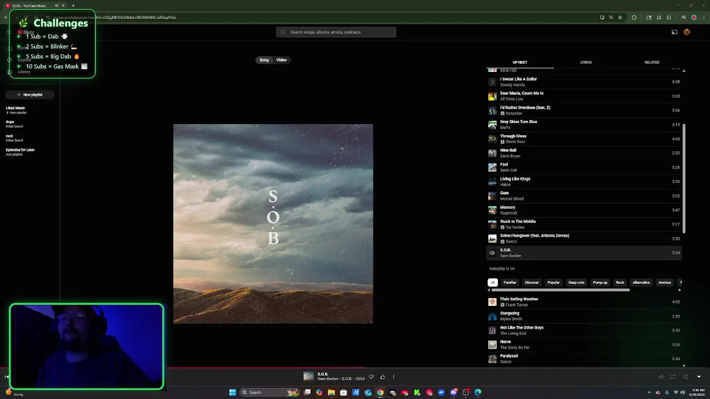This screenshot has width=710, height=399.
Task: Open the UP NEXT tab
Action: tap(520, 63)
